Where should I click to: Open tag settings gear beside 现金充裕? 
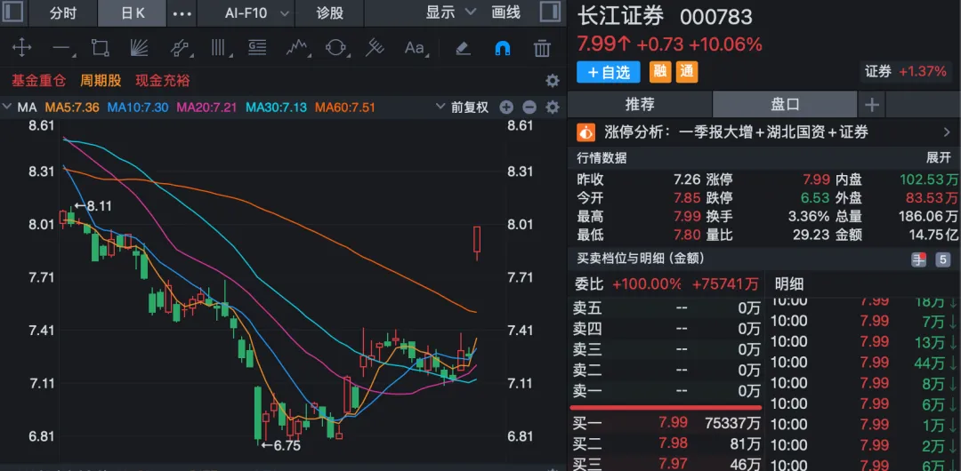pyautogui.click(x=553, y=81)
